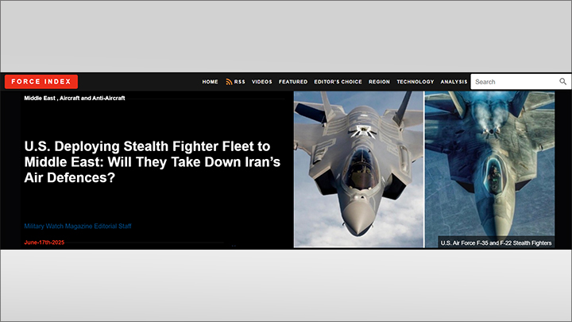
Task: Click the RSS text label
Action: [x=240, y=82]
